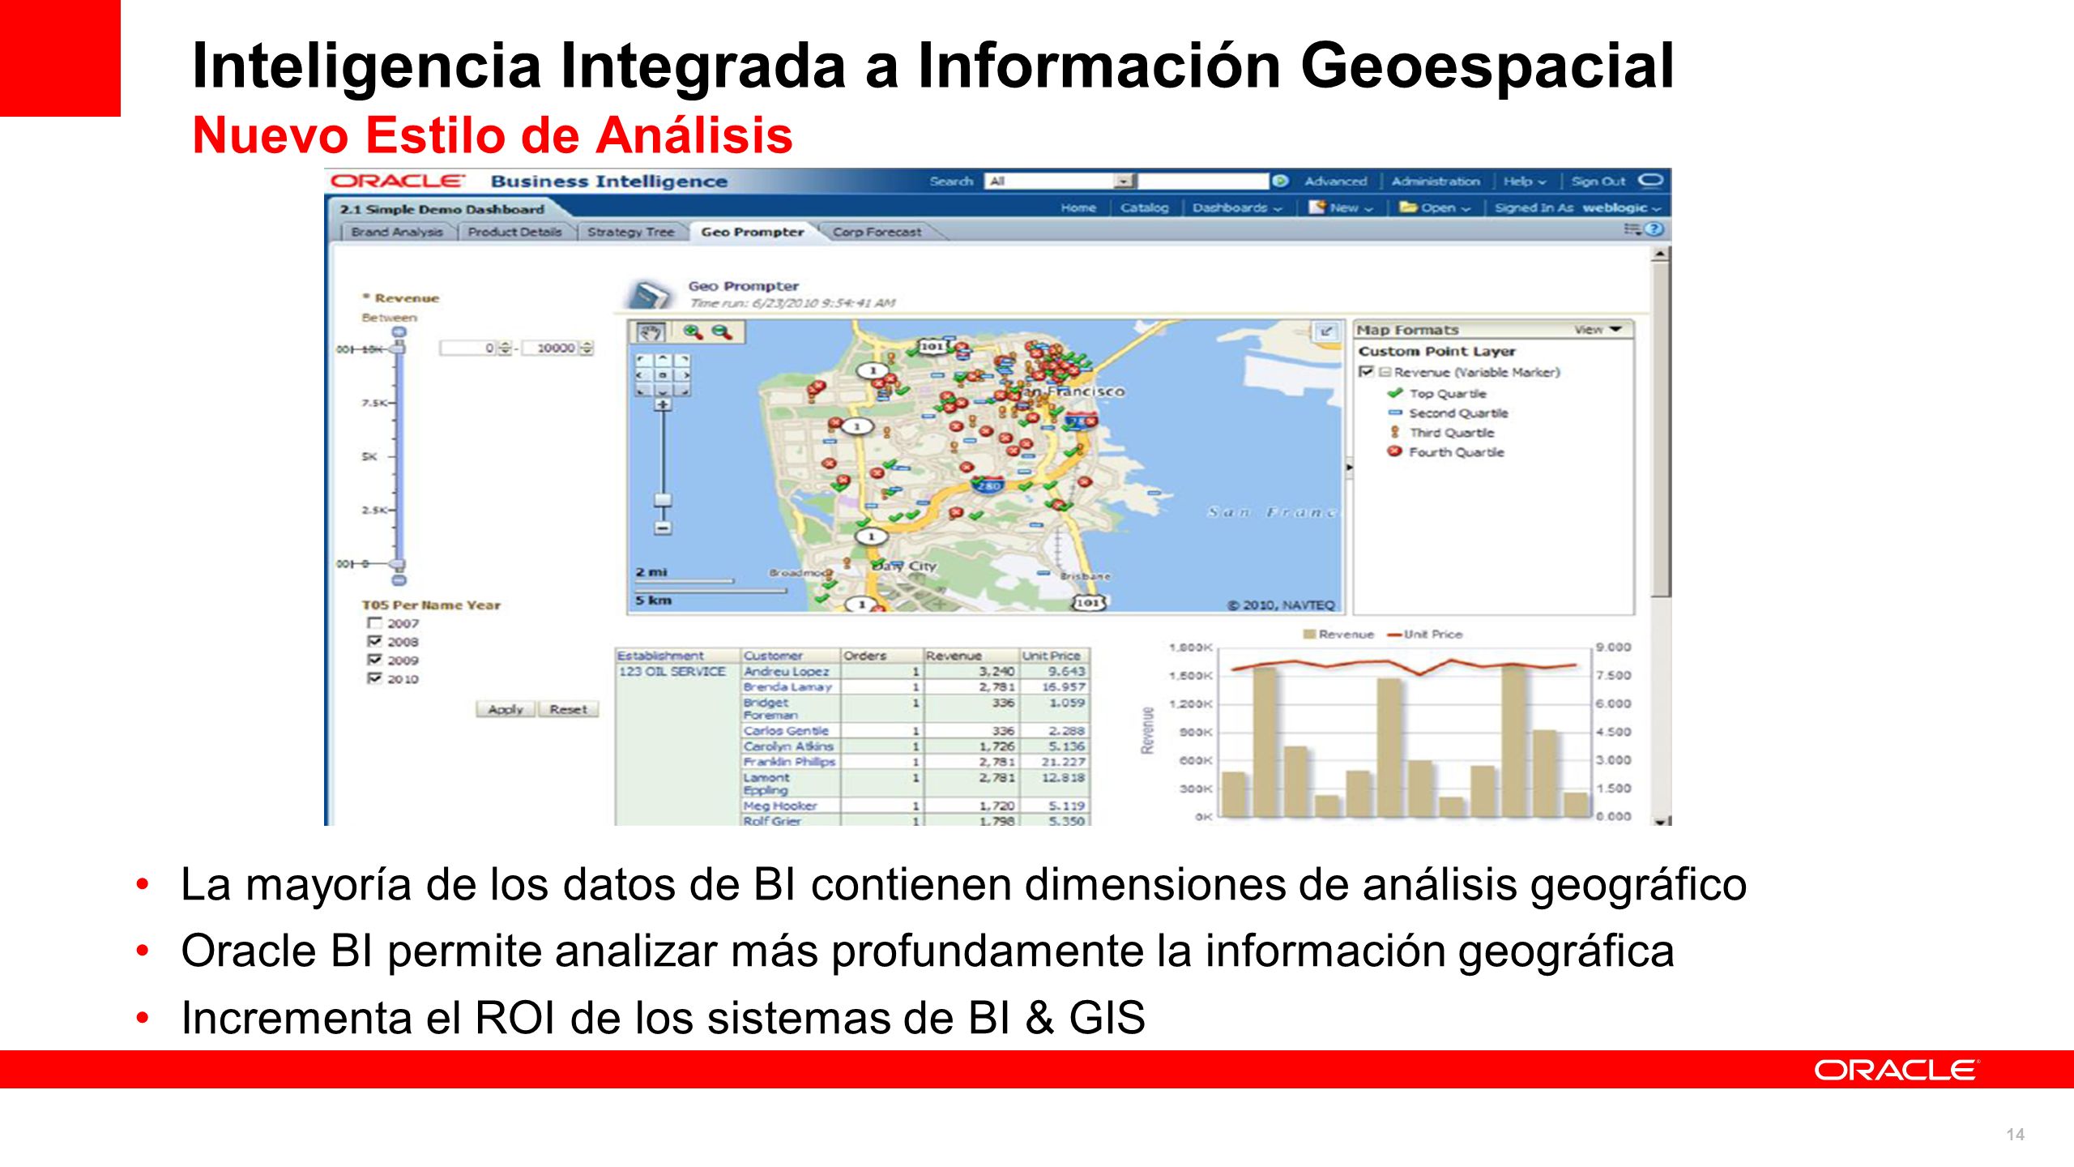Click the 123 OIL SERVICE establishment cell
Image resolution: width=2074 pixels, height=1167 pixels.
[x=677, y=671]
